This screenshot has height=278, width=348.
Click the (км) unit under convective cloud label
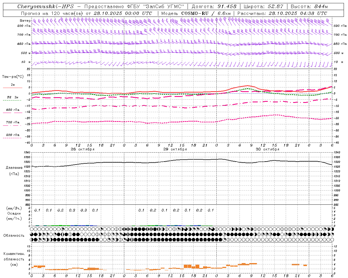(14, 264)
